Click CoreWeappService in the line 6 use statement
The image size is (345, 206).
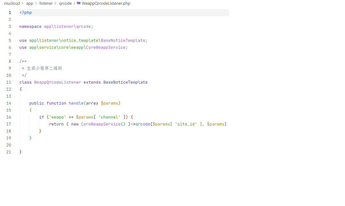tap(106, 47)
